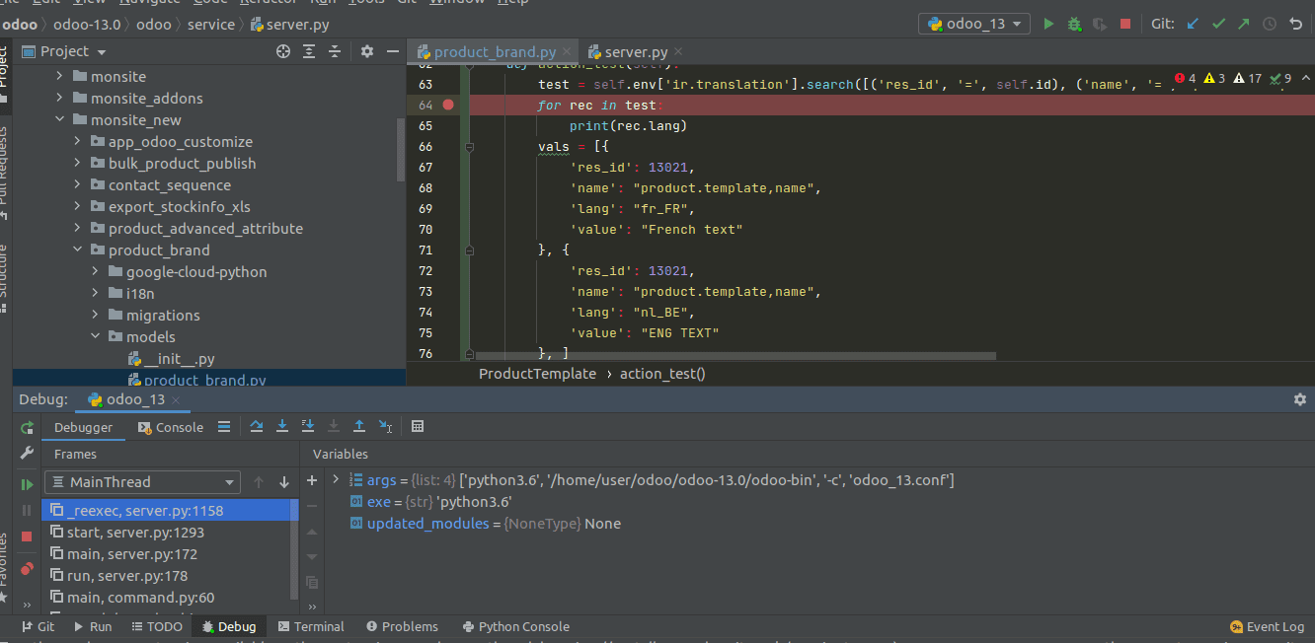This screenshot has width=1315, height=643.
Task: Click the locate opened file target icon
Action: click(x=283, y=51)
